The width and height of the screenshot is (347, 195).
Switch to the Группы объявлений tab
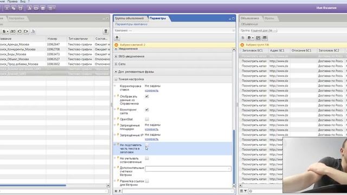(130, 18)
